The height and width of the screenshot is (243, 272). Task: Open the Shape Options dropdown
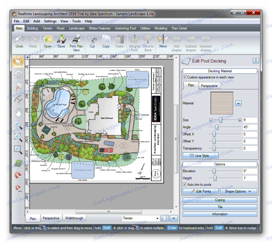coord(238,191)
